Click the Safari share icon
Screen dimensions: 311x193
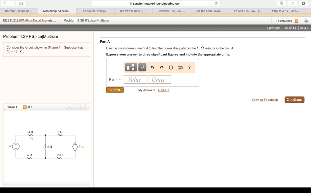point(281,3)
